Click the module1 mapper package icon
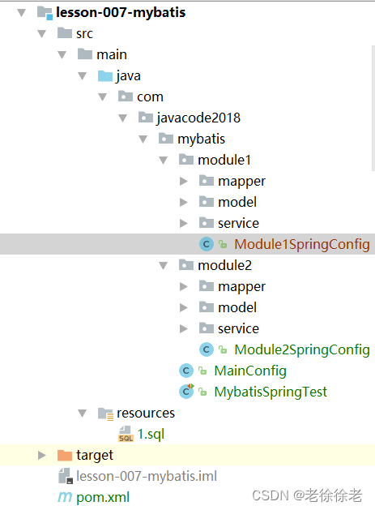This screenshot has height=510, width=375. pyautogui.click(x=207, y=181)
